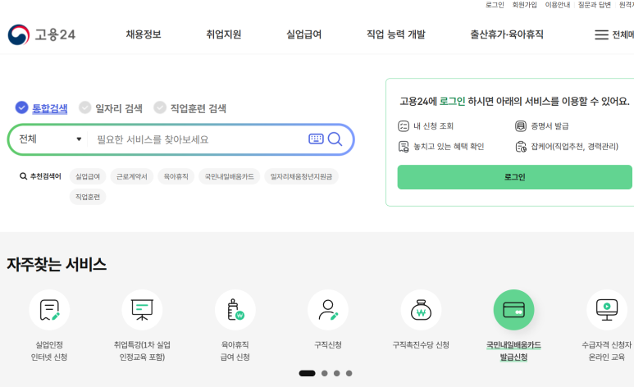
Task: Click the 증명서 발급 icon
Action: coord(520,126)
